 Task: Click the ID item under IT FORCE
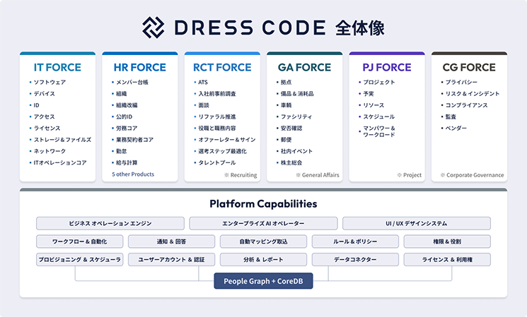(36, 105)
